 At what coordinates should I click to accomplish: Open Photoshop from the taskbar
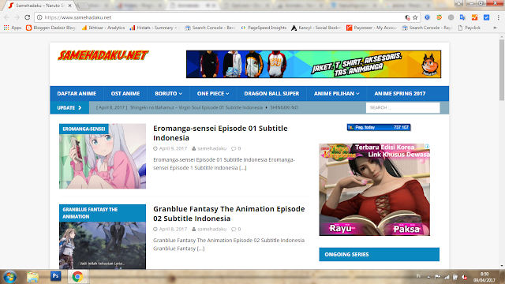point(55,276)
